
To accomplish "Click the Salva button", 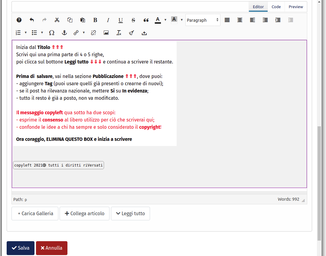I will (x=21, y=248).
